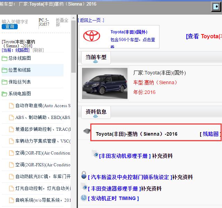
Task: Click document icon beside 坡道起步辅助控制
Action: (11, 129)
